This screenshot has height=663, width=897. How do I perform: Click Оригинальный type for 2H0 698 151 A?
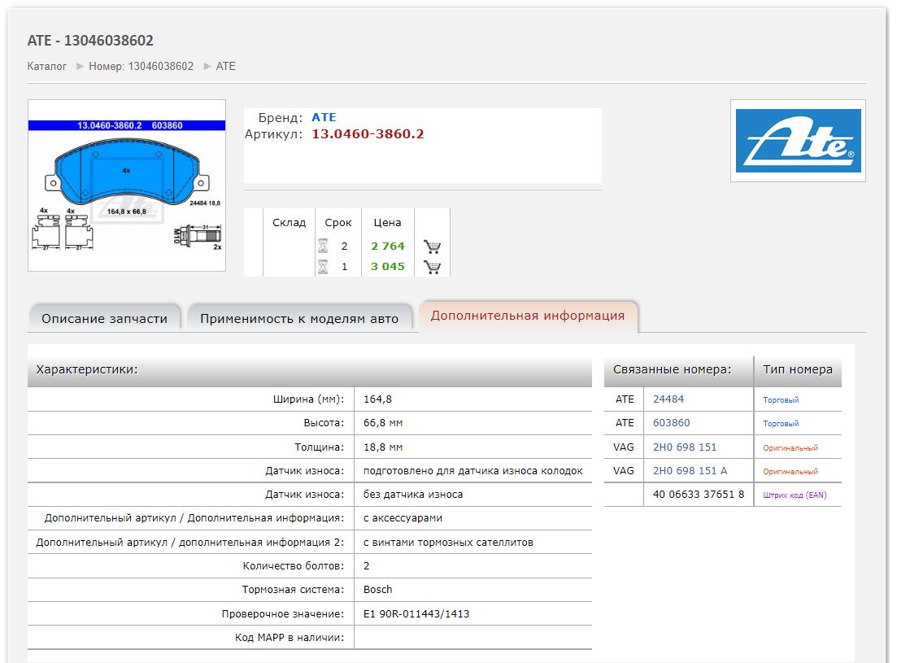(x=790, y=471)
